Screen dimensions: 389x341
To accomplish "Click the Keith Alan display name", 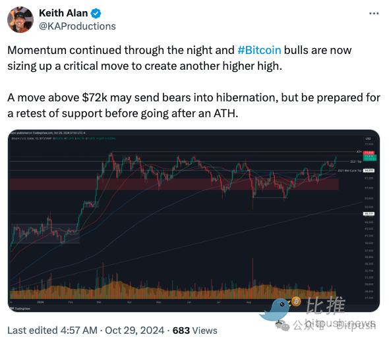I will (63, 13).
